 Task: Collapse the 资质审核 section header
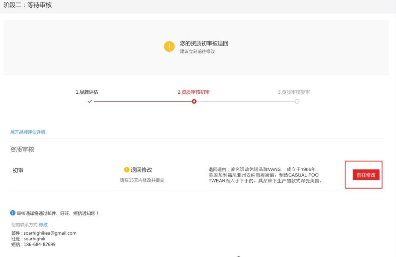(x=21, y=150)
